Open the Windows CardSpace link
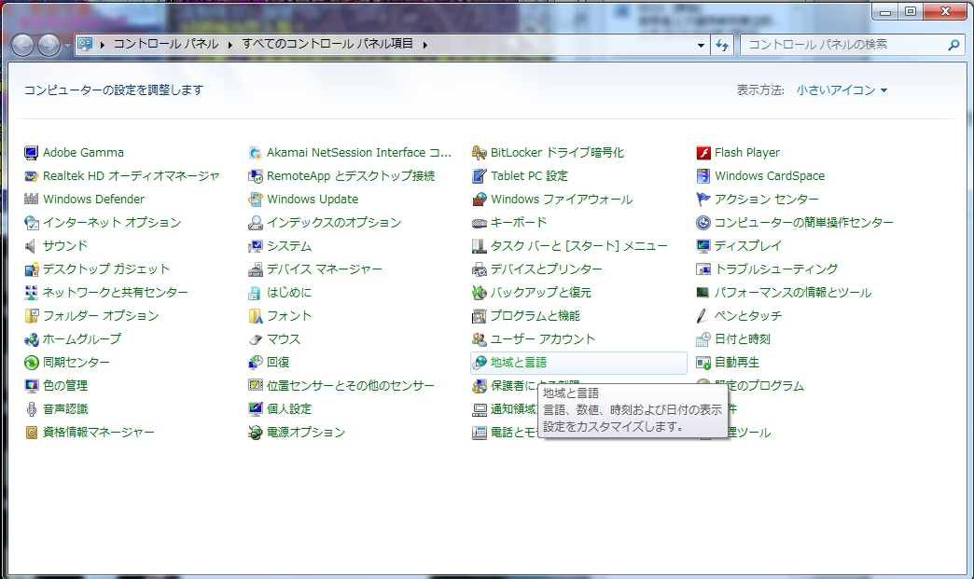Screen dimensions: 974x579 770,176
